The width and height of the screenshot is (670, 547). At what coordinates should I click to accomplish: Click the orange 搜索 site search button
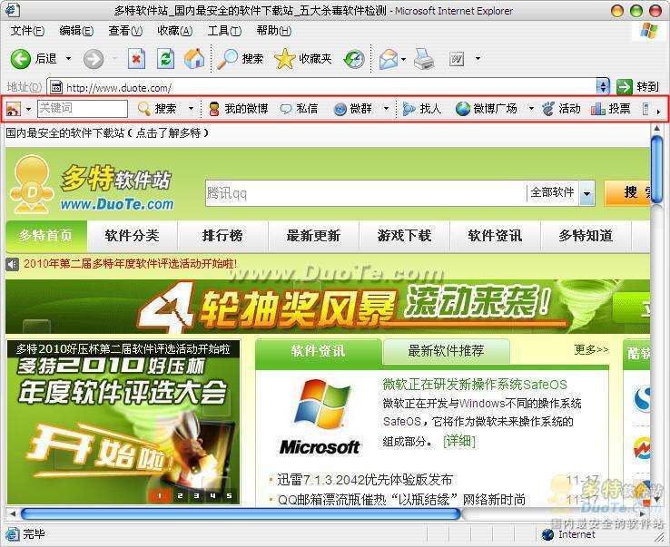(627, 193)
